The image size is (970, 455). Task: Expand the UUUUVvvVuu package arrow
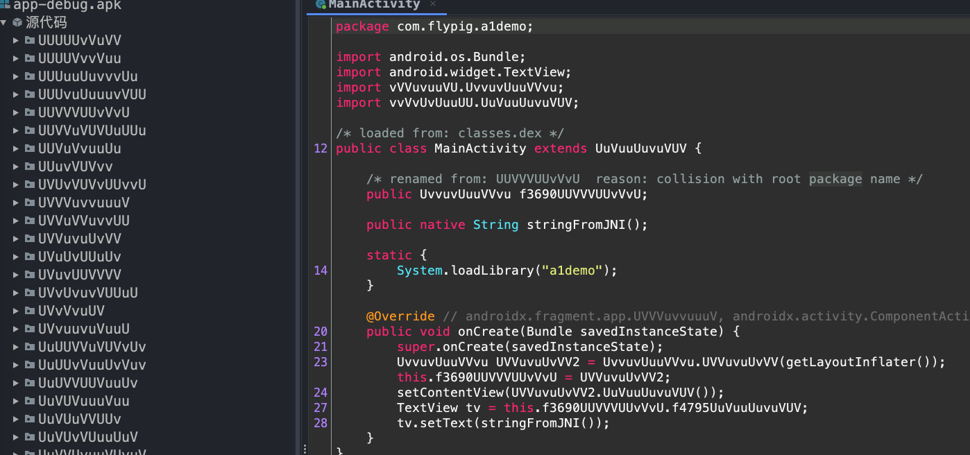tap(16, 58)
